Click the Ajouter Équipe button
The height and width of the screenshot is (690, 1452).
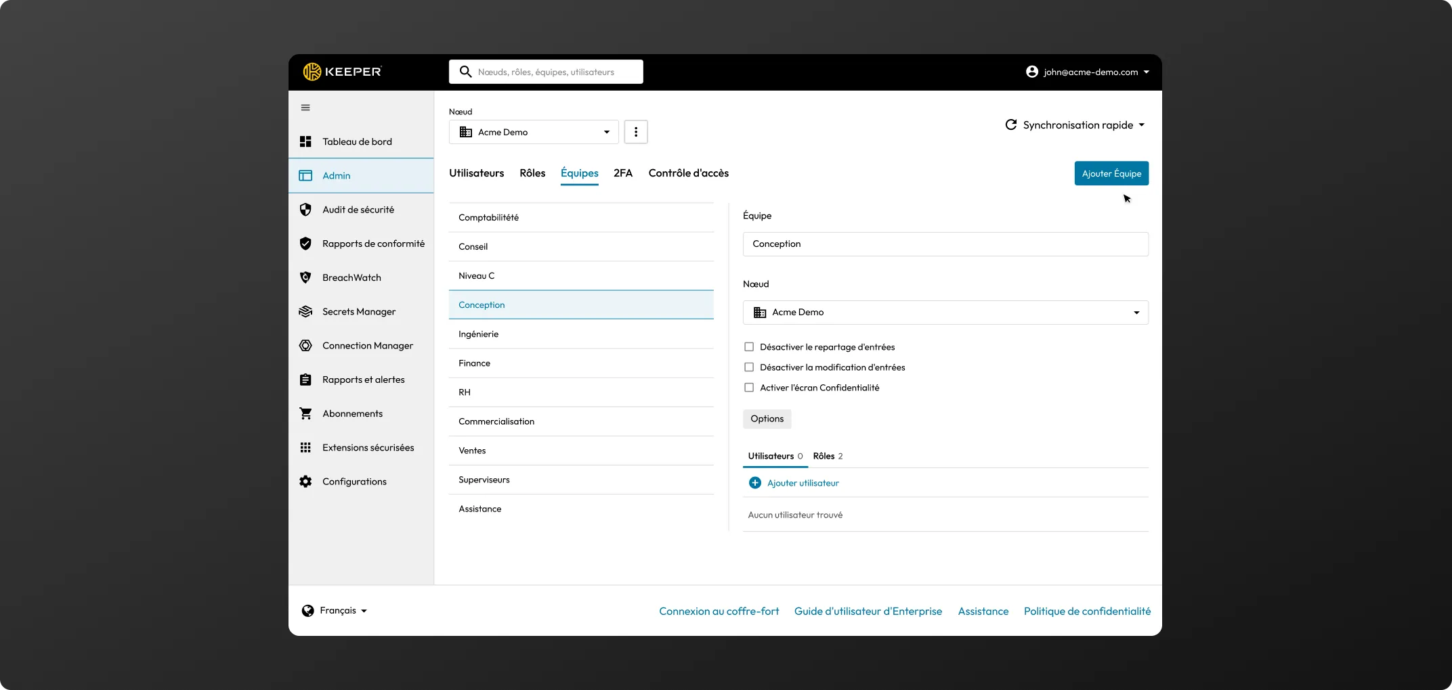(1111, 173)
